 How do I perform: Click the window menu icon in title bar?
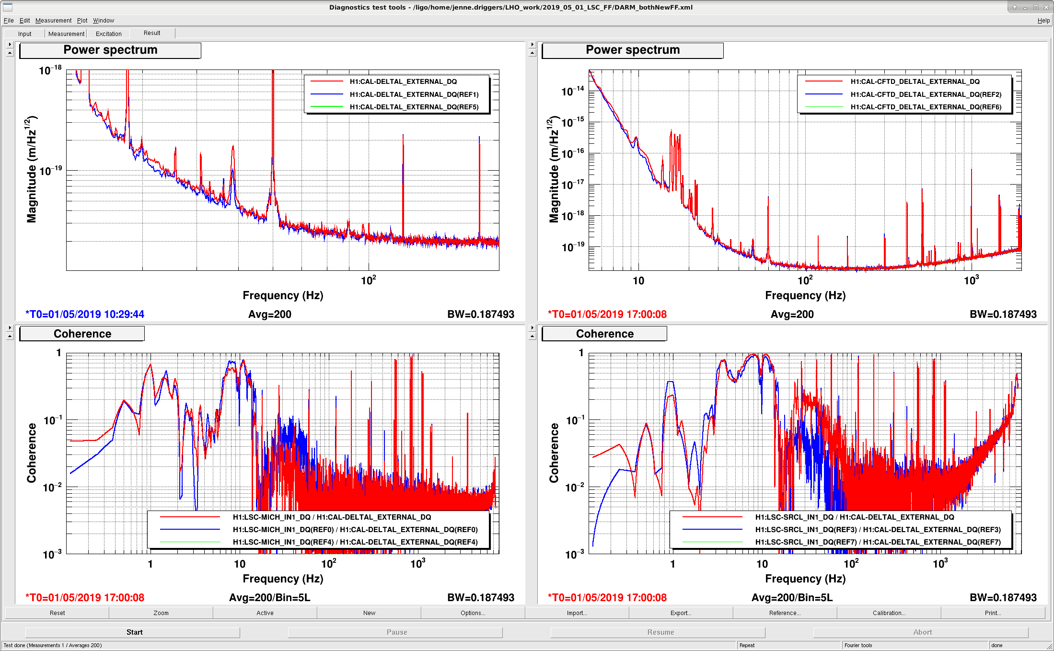pos(7,7)
